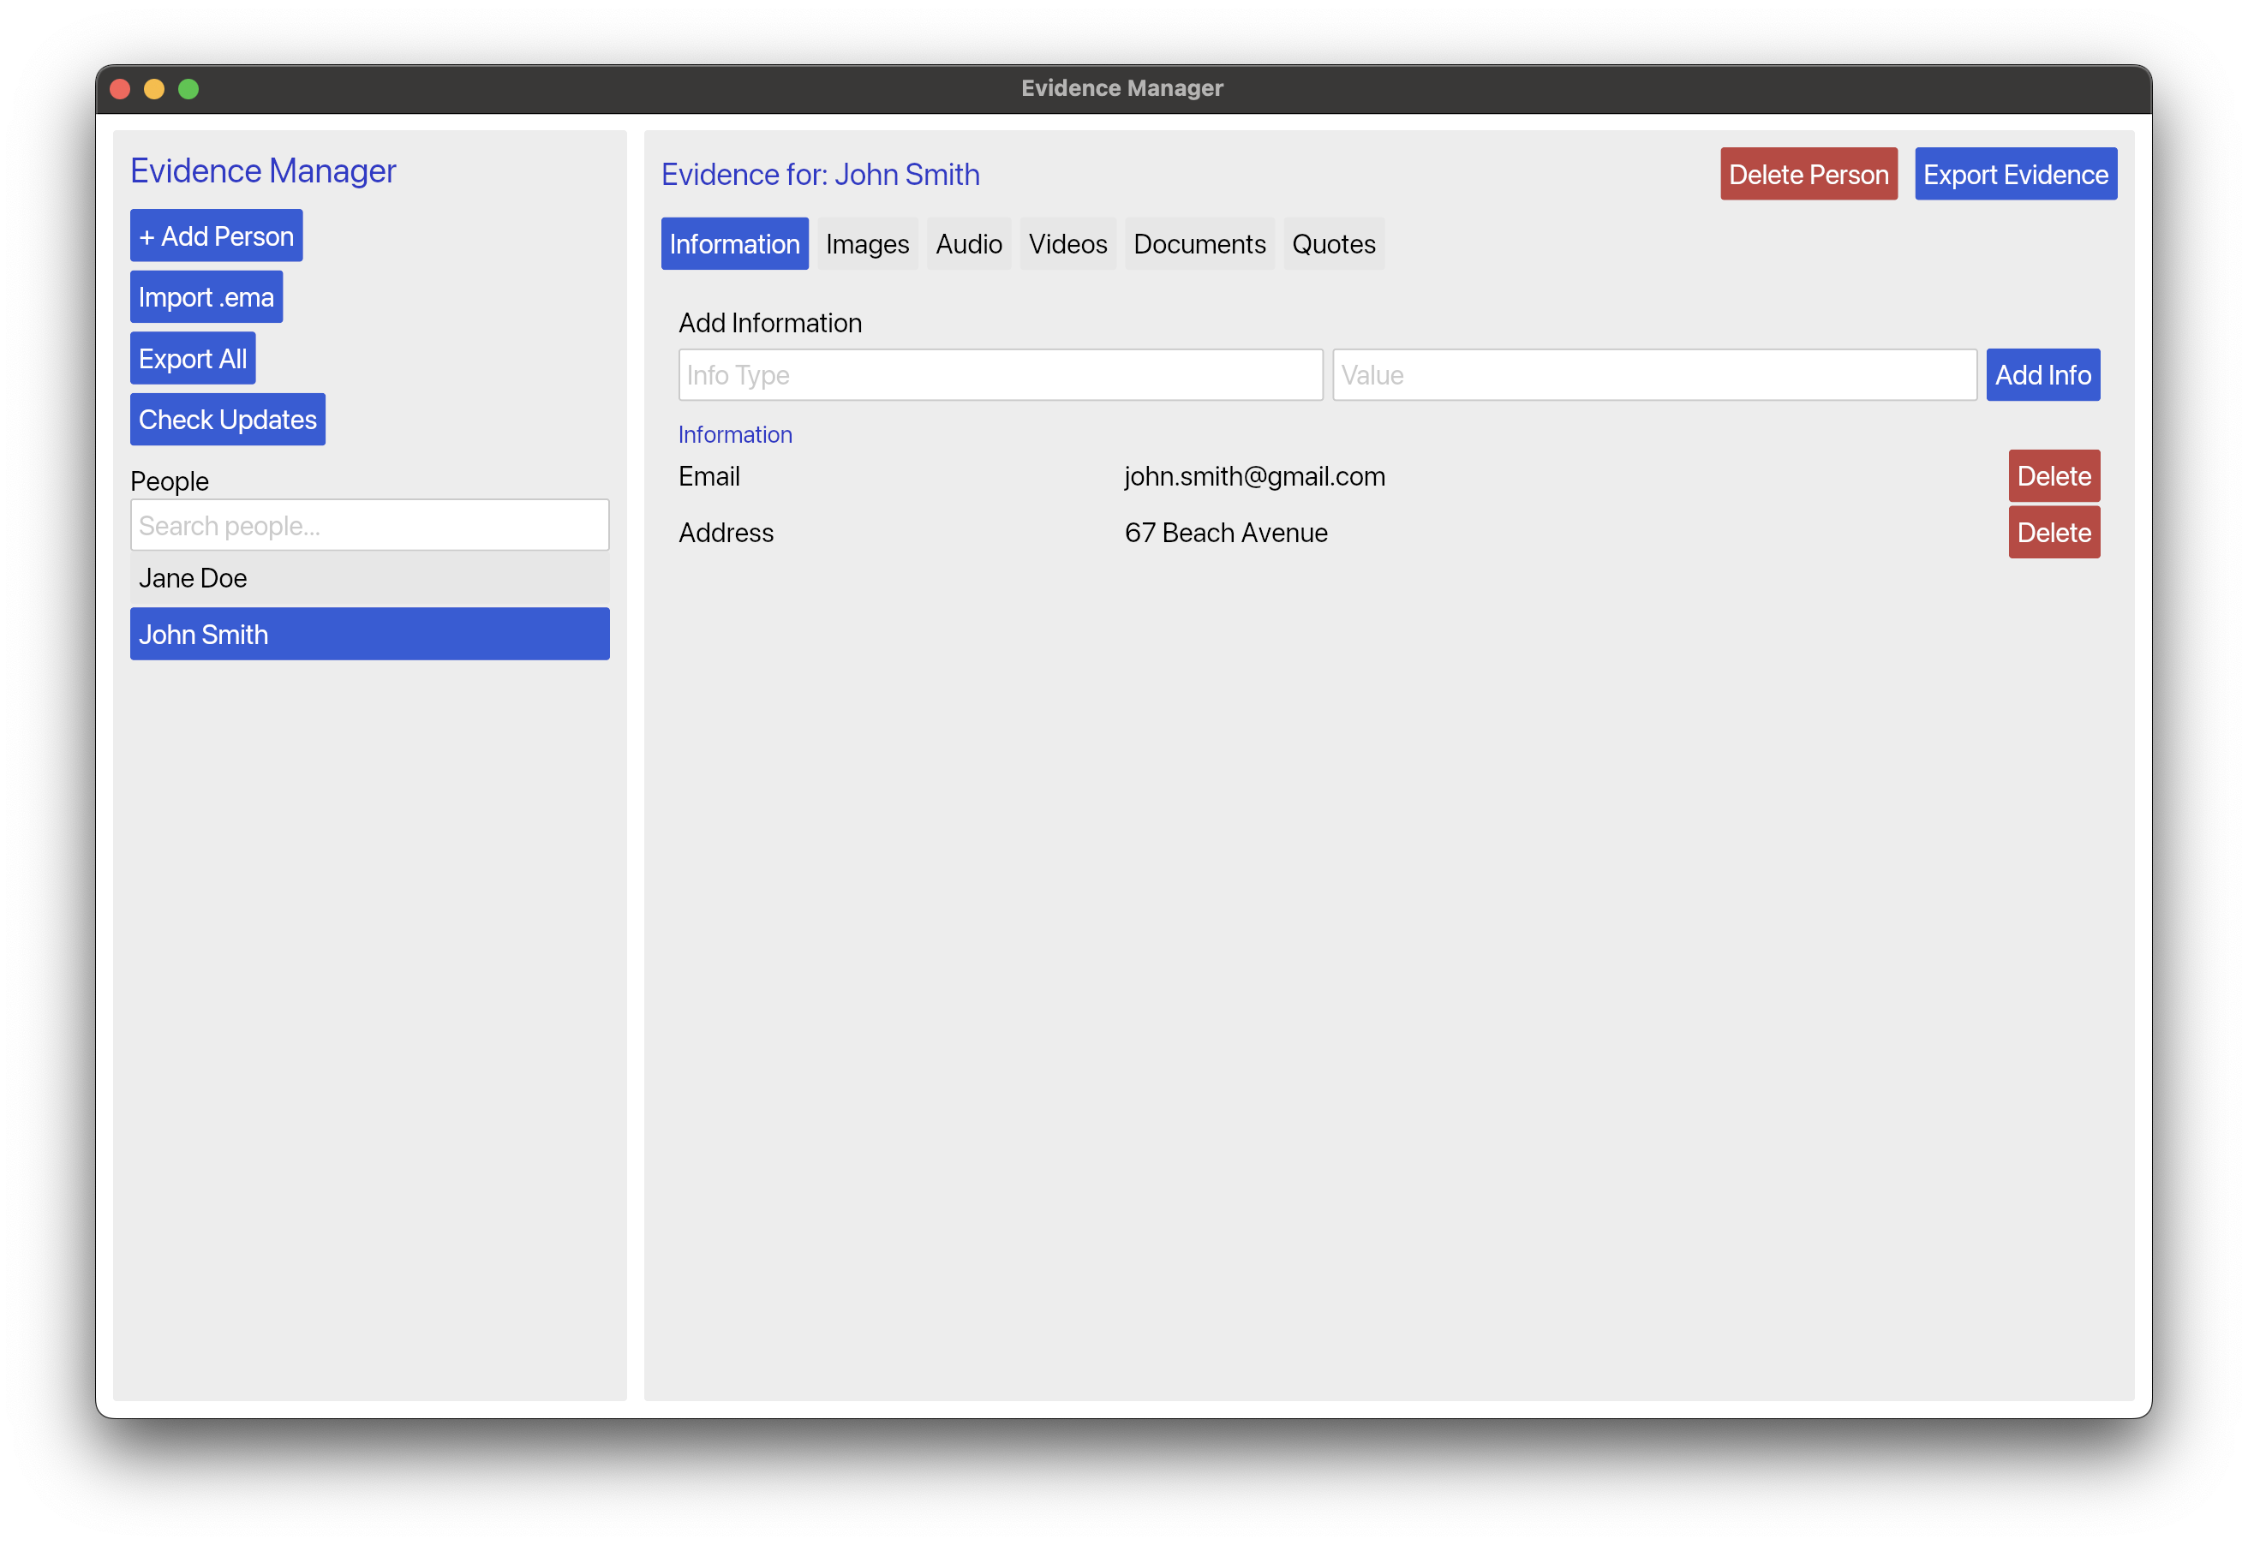Delete the Email information entry
The image size is (2248, 1545).
pyautogui.click(x=2054, y=475)
